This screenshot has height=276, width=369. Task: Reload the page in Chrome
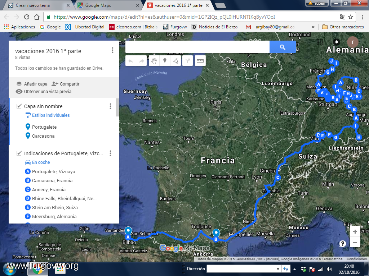(27, 17)
